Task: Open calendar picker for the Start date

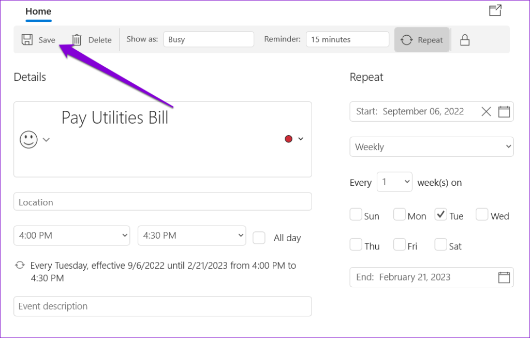Action: point(503,111)
